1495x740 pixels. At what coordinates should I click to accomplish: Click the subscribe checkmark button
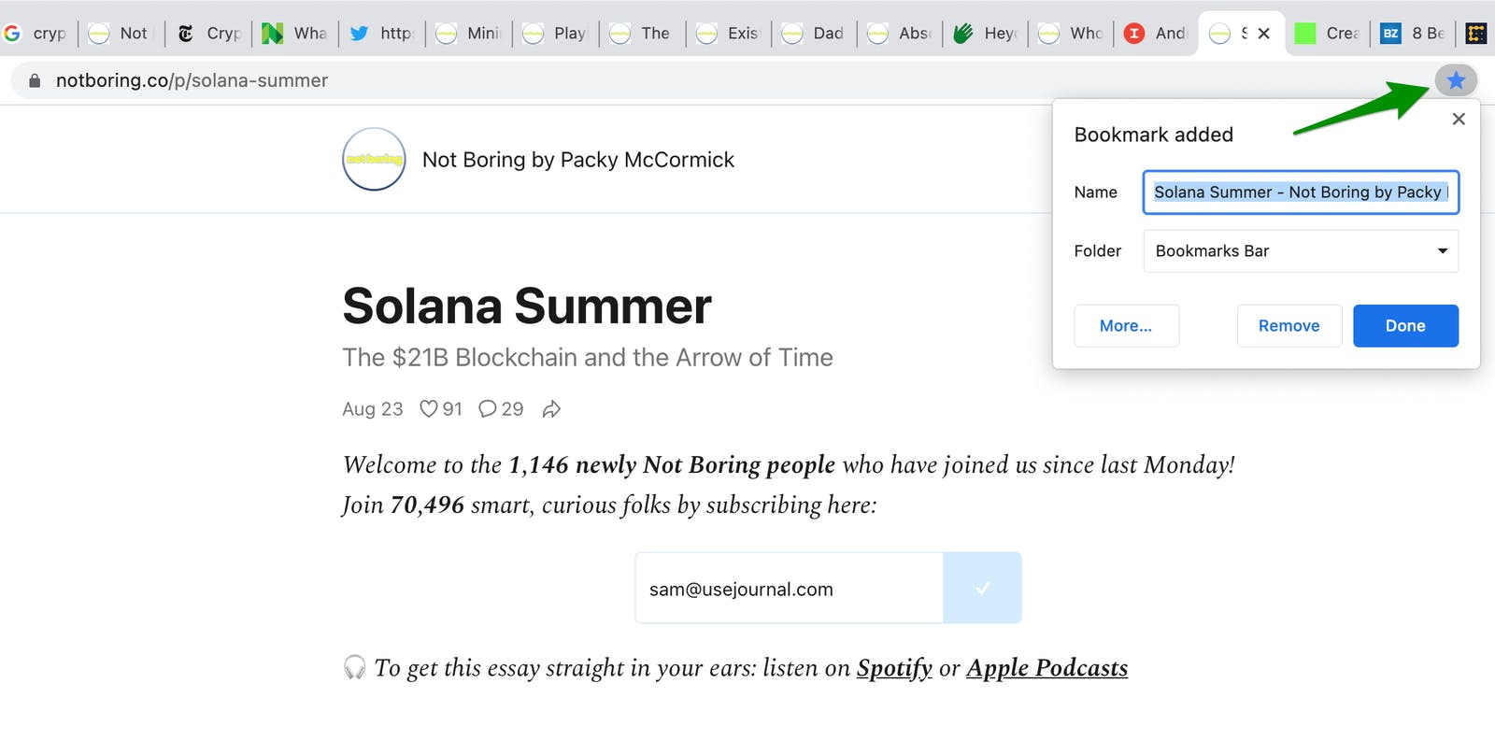click(x=982, y=588)
